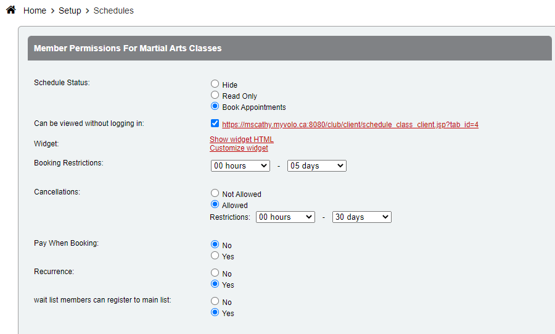Click the Home icon in breadcrumb
This screenshot has width=555, height=334.
[10, 10]
